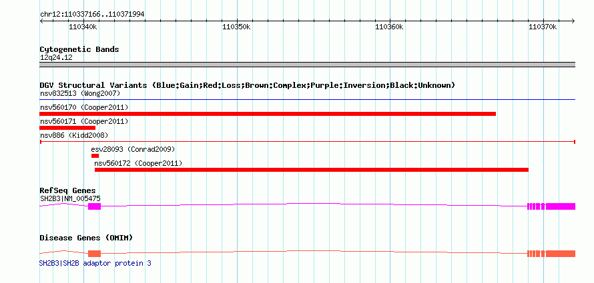Click the thin blue nsv832513 gain line
Image resolution: width=594 pixels, height=283 pixels.
coord(307,100)
